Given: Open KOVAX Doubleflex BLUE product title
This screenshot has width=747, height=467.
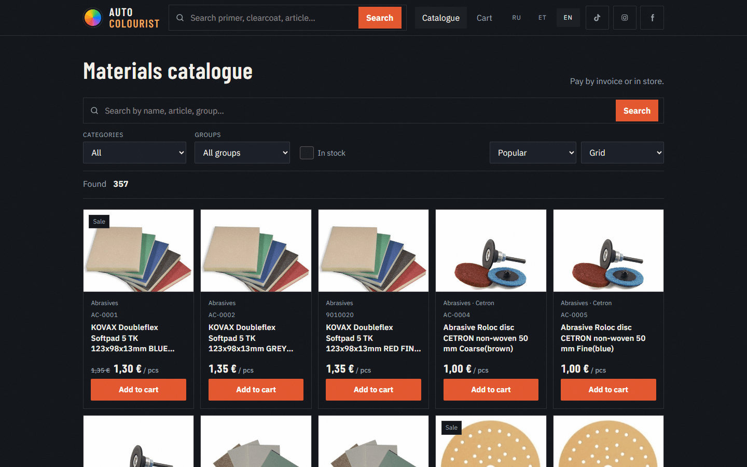Looking at the screenshot, I should pyautogui.click(x=133, y=338).
